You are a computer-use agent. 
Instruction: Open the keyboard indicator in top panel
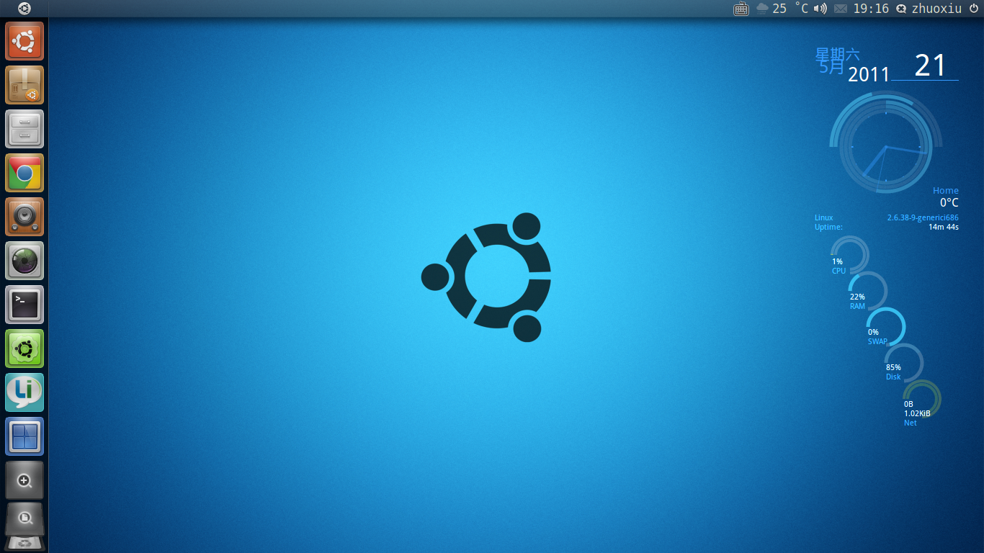(741, 9)
